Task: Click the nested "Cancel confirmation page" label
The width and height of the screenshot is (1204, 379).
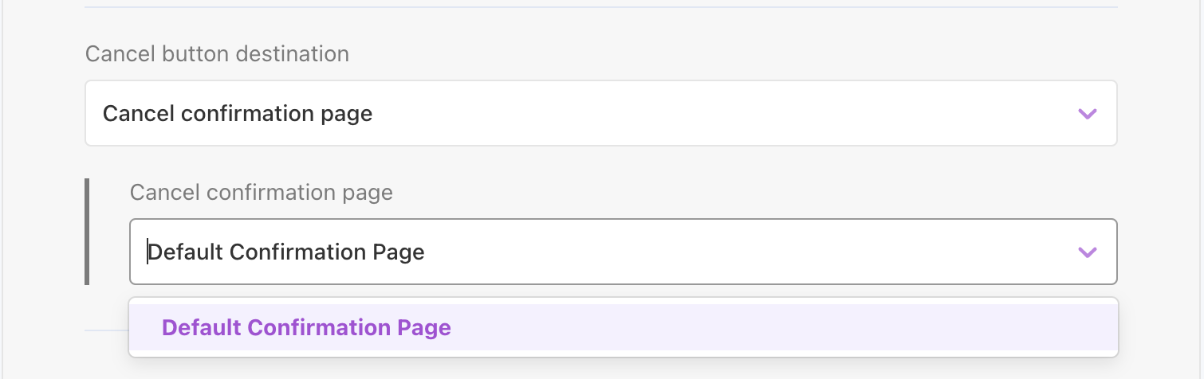Action: (x=261, y=193)
